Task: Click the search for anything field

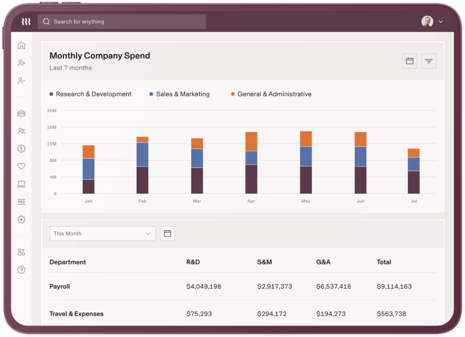Action: (121, 21)
